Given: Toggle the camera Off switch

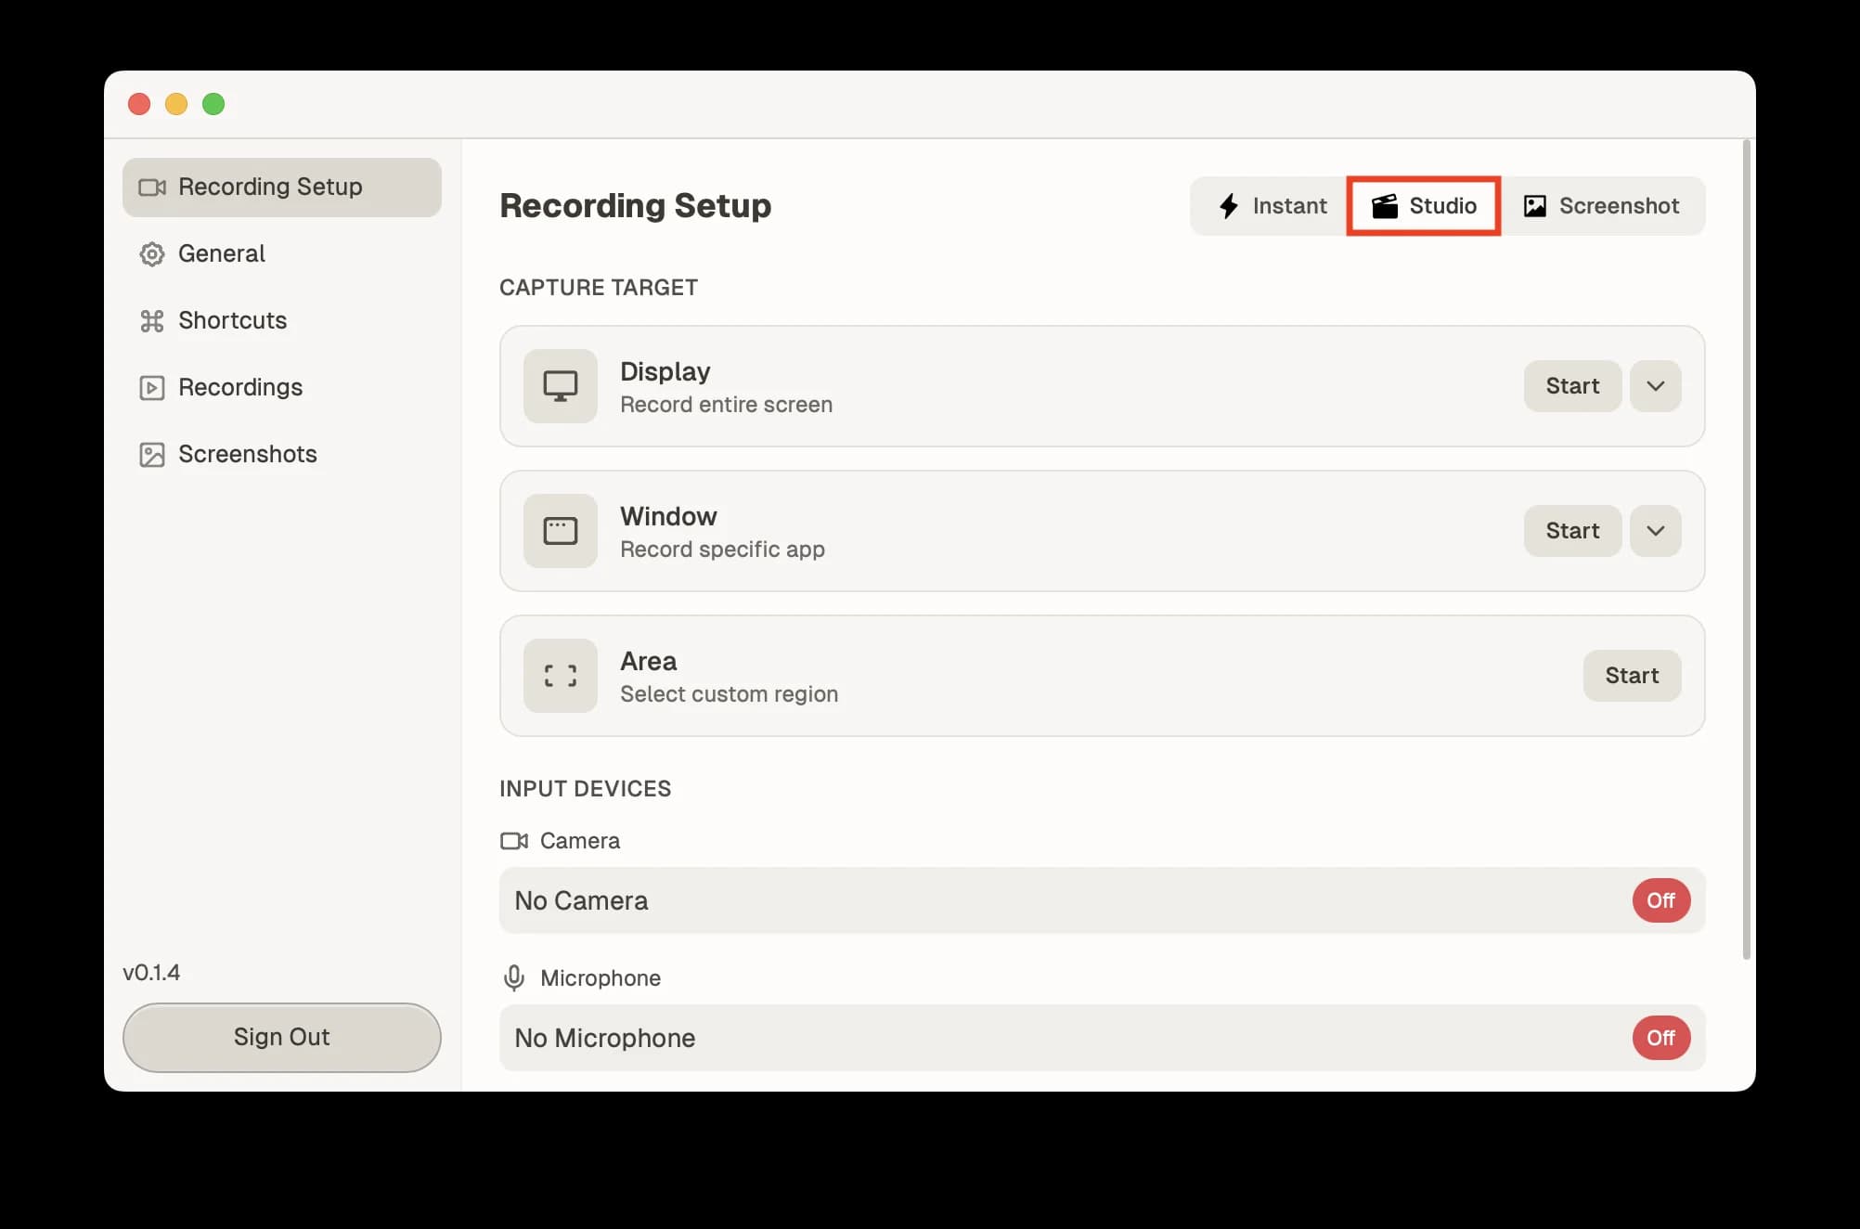Looking at the screenshot, I should coord(1660,899).
